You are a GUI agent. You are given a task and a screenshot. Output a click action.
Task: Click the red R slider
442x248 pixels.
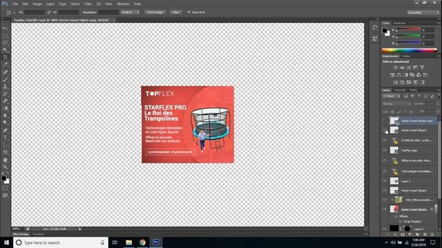[x=408, y=30]
